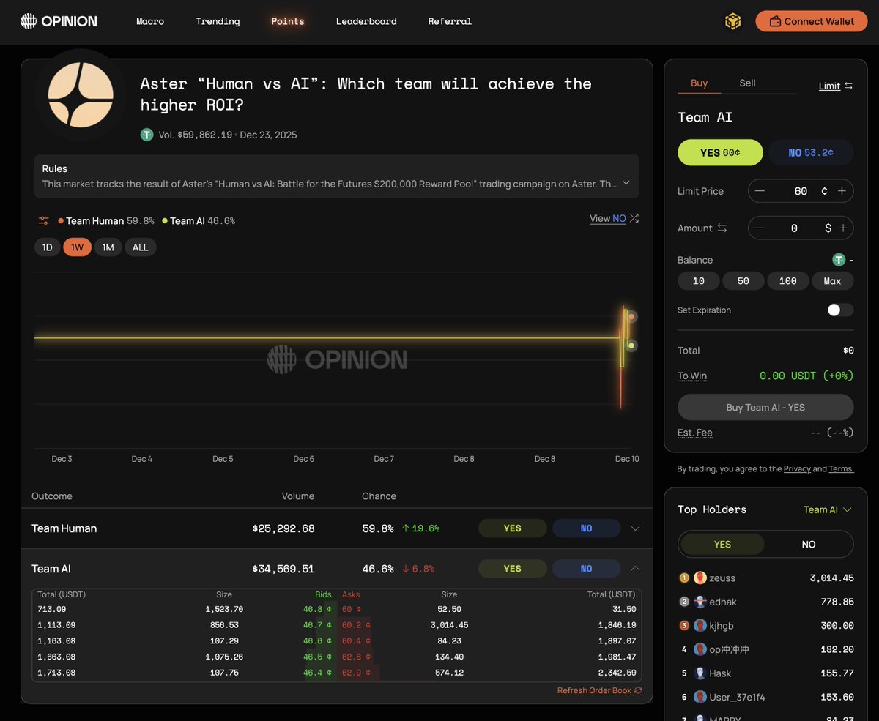Click the BNB chain icon in the header
This screenshot has height=721, width=879.
click(732, 21)
